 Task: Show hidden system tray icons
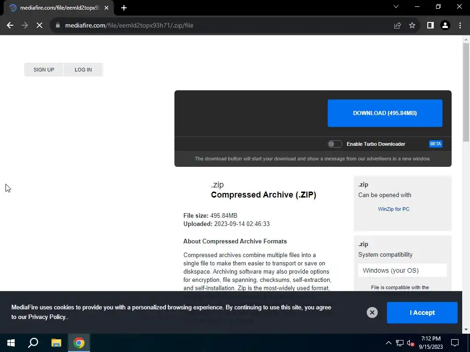388,343
